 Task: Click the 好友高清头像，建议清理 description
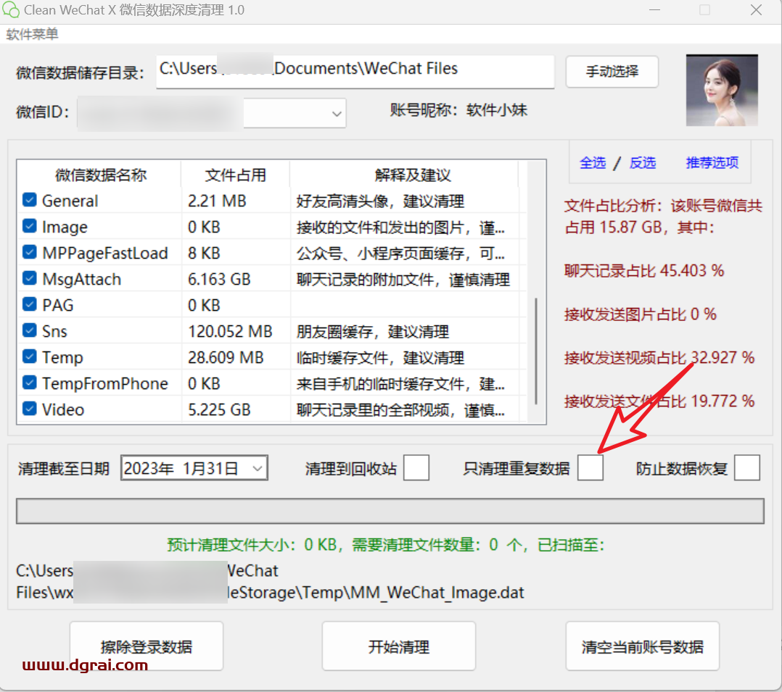click(x=380, y=201)
